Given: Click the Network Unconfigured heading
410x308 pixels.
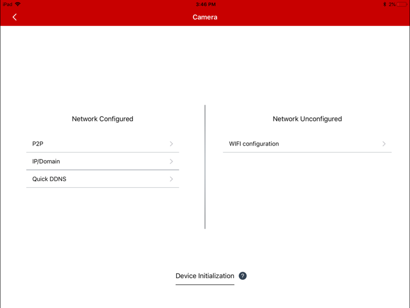Looking at the screenshot, I should 307,119.
